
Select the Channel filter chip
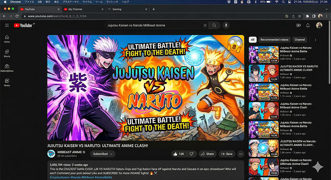300,40
